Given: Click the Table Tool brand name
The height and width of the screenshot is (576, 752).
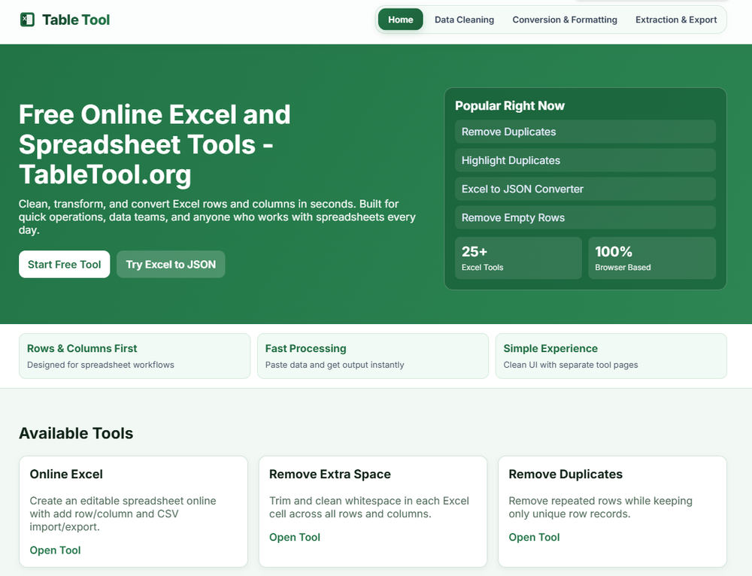Looking at the screenshot, I should click(x=76, y=20).
